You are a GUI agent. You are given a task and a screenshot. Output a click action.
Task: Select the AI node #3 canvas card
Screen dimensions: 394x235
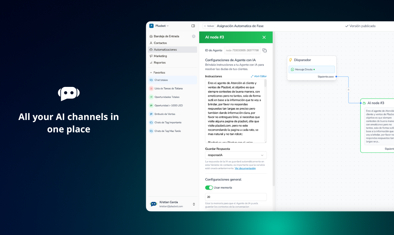point(377,126)
